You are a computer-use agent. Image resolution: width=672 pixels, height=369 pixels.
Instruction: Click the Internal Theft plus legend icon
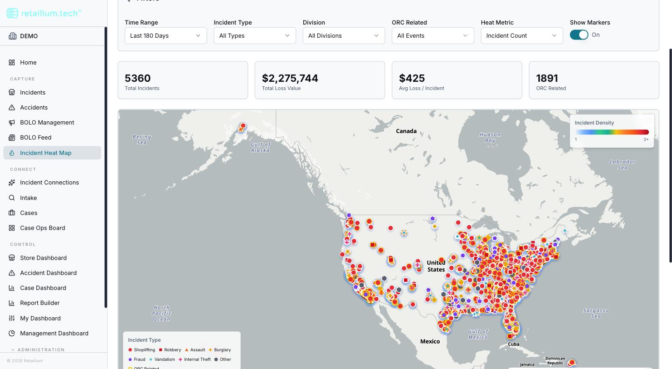[x=181, y=359]
